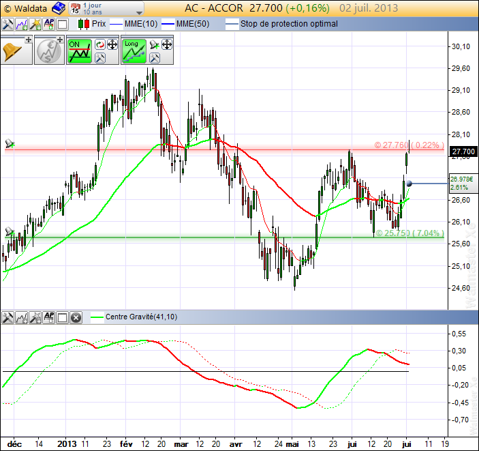
Task: Add alert bell on Long widget
Action: click(x=155, y=44)
